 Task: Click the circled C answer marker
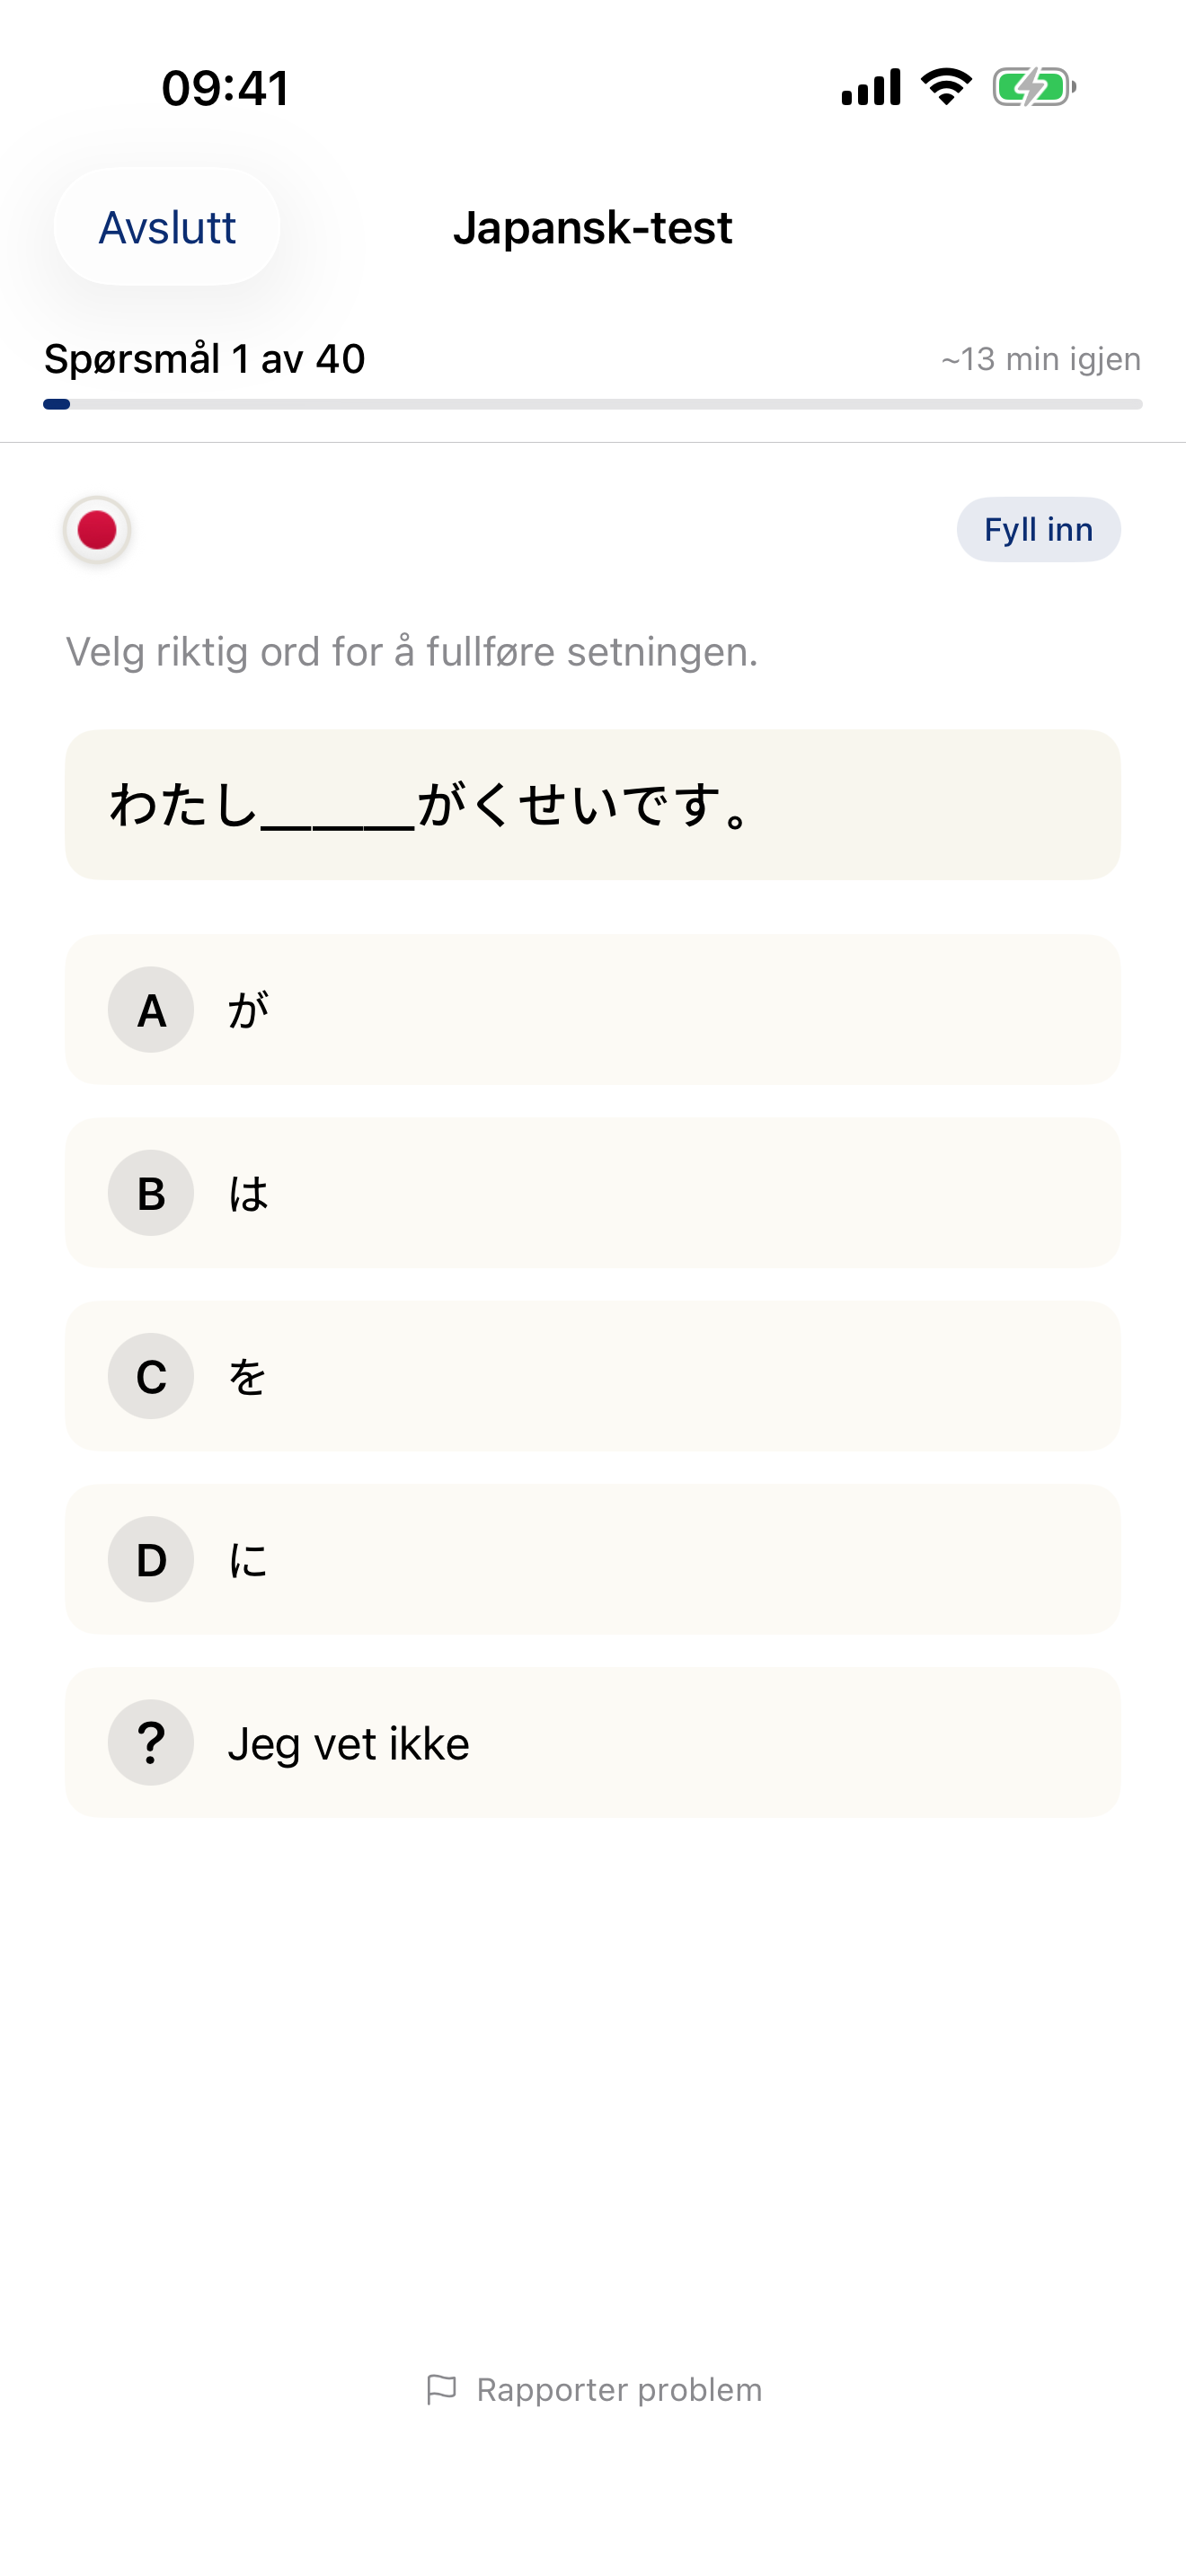(150, 1376)
